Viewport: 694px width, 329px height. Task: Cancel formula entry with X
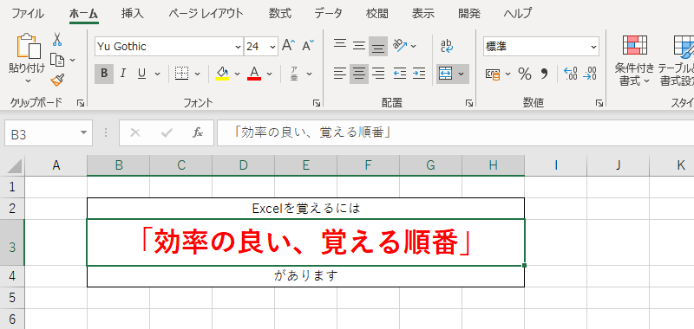[135, 133]
